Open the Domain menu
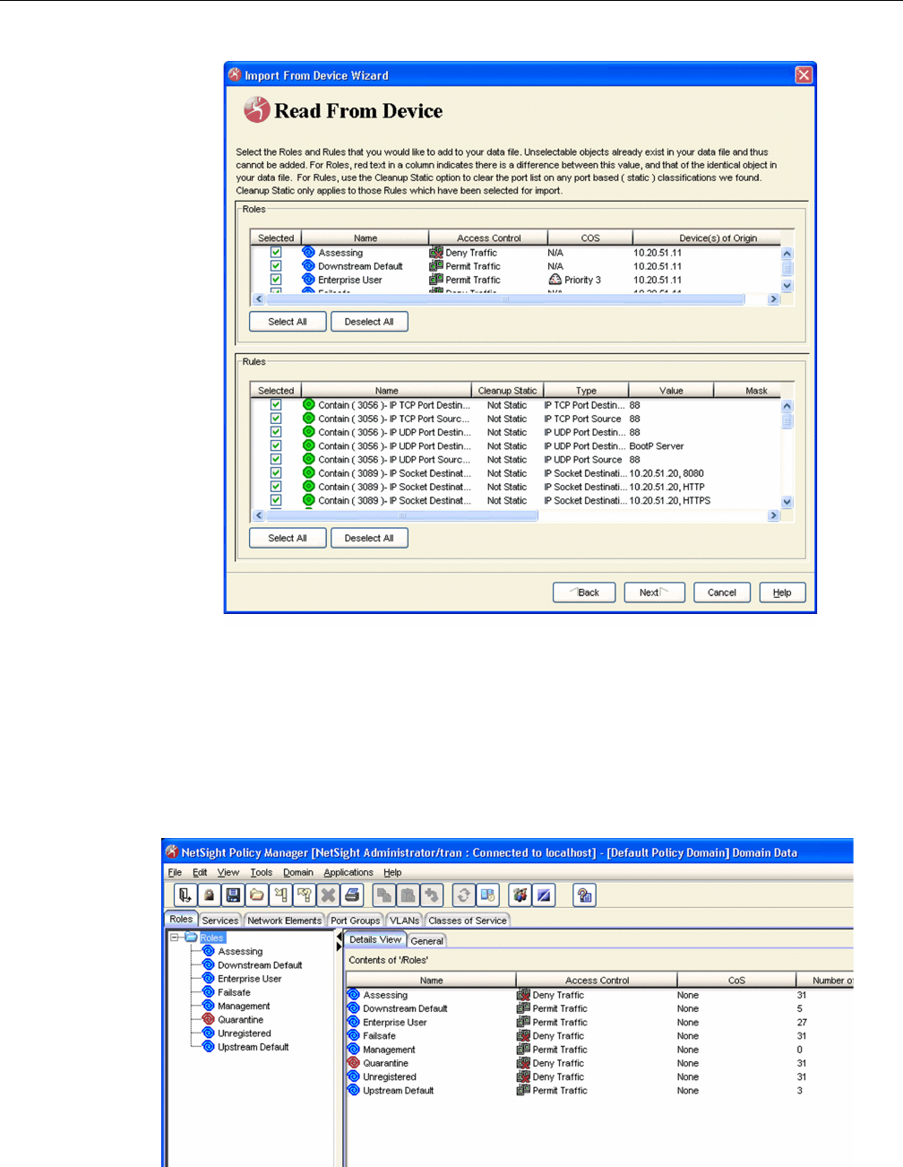903x1167 pixels. point(298,872)
